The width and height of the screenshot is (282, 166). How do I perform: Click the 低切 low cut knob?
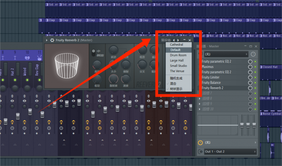click(x=97, y=79)
